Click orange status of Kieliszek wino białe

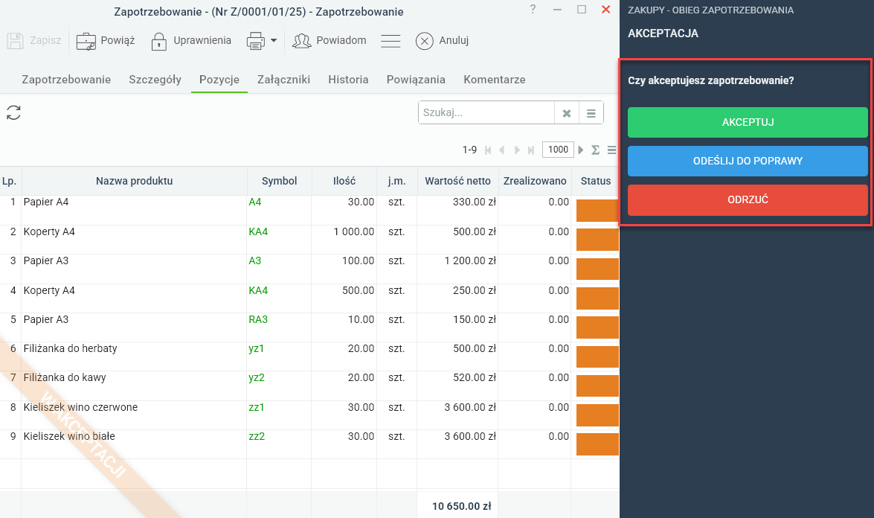click(597, 444)
